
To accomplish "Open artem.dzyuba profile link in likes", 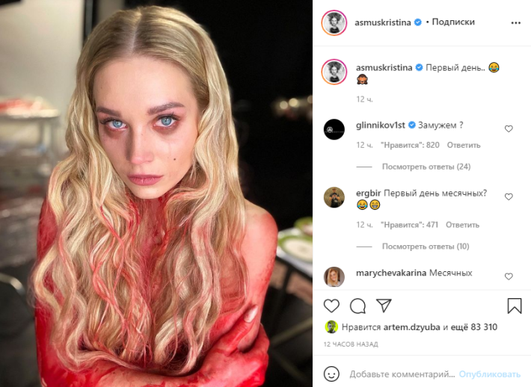I will coord(411,327).
